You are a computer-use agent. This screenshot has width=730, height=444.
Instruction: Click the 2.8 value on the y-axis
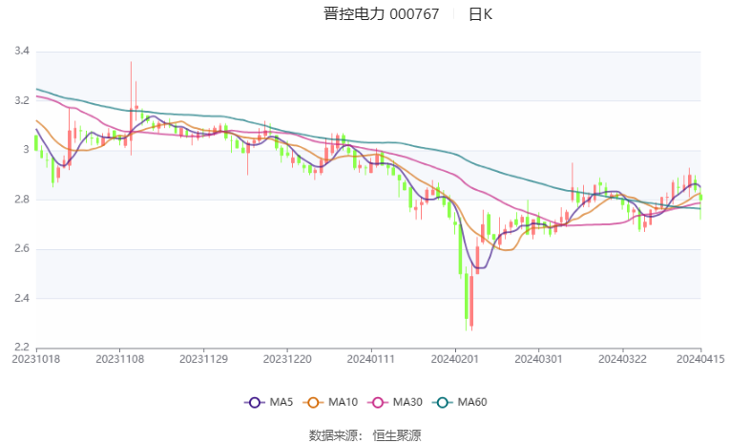(x=21, y=200)
